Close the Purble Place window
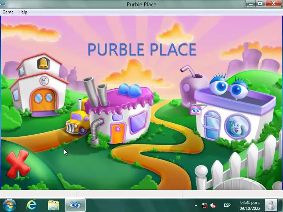283x212 pixels. (x=273, y=4)
